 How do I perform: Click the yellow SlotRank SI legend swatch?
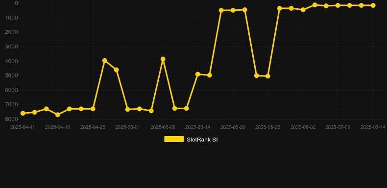pyautogui.click(x=174, y=139)
